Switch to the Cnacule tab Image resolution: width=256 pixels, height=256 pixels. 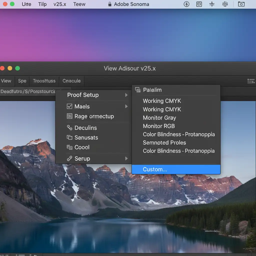tap(71, 81)
